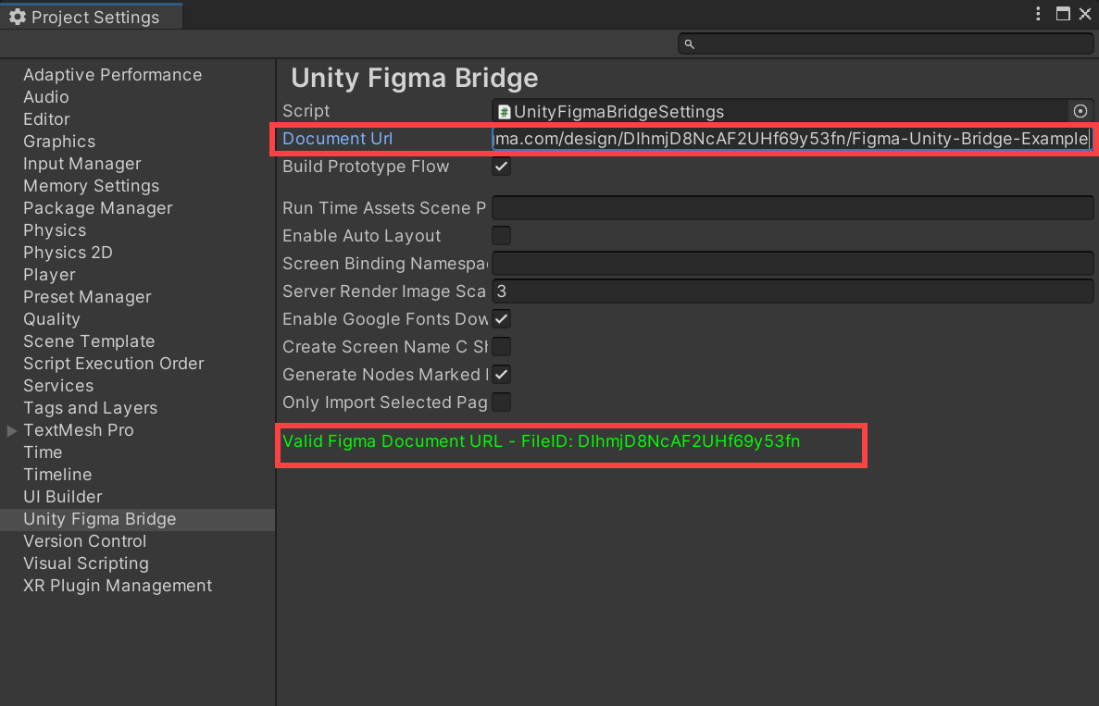Open Preset Manager settings
This screenshot has width=1099, height=706.
click(87, 297)
